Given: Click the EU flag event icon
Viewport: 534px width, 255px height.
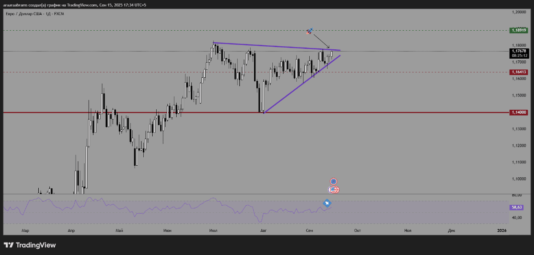Looking at the screenshot, I should click(334, 181).
